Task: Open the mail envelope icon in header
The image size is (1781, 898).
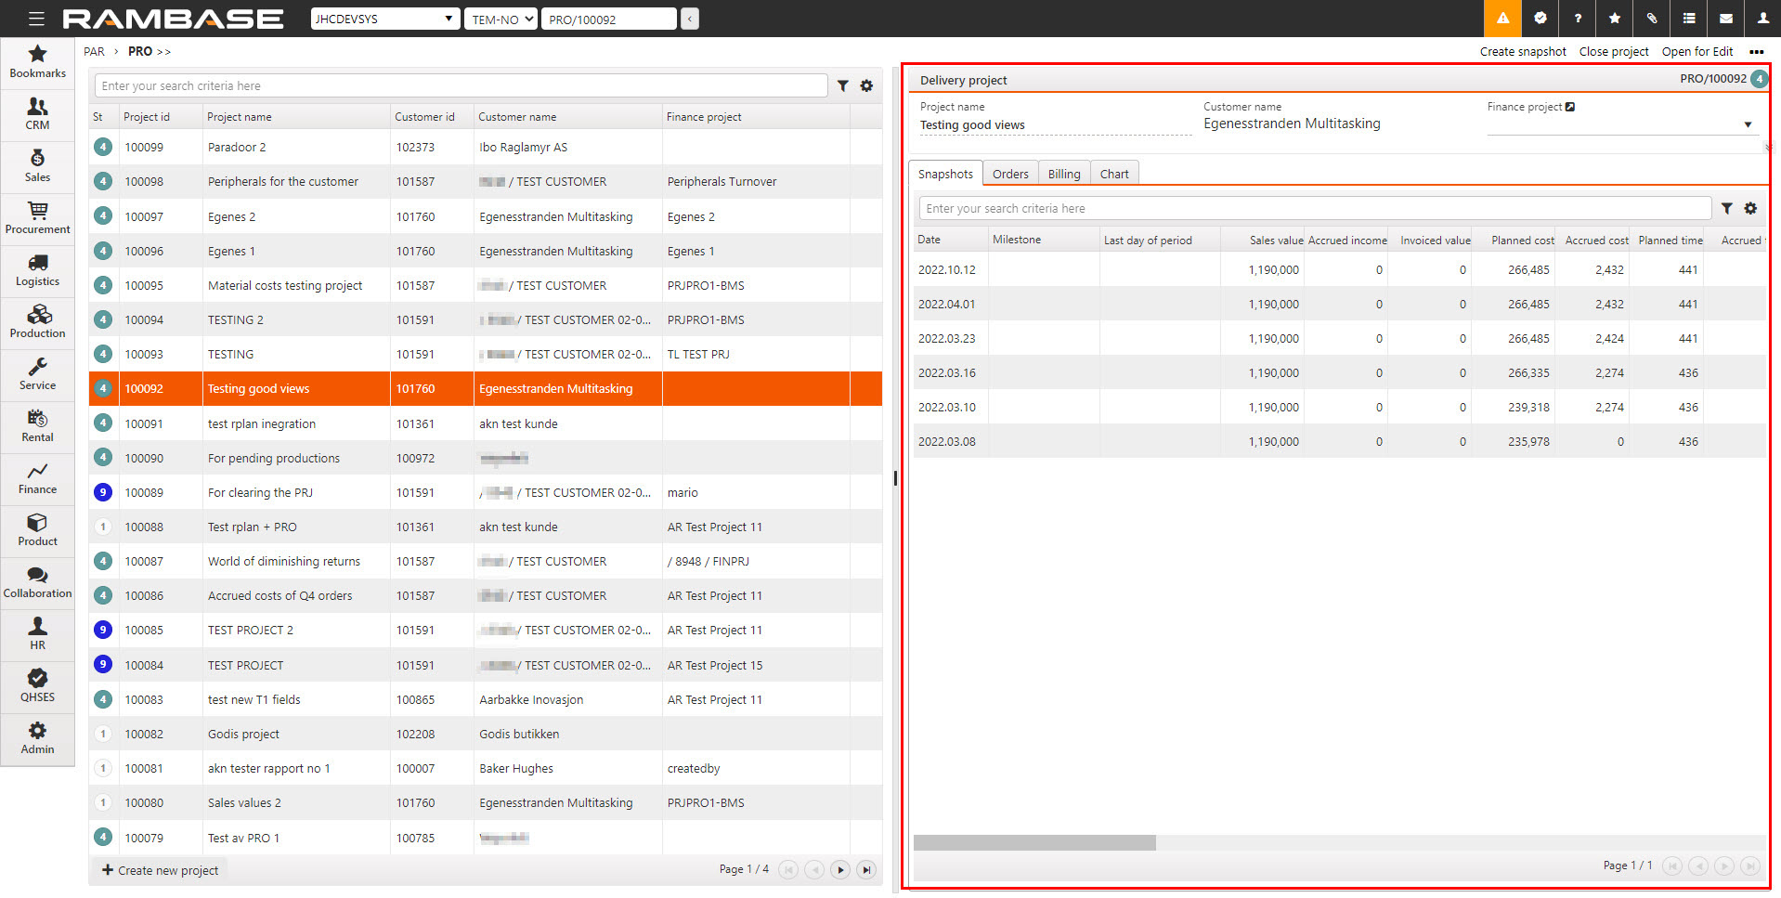Action: click(x=1725, y=19)
